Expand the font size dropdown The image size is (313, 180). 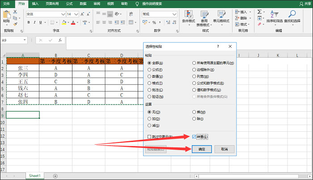75,14
